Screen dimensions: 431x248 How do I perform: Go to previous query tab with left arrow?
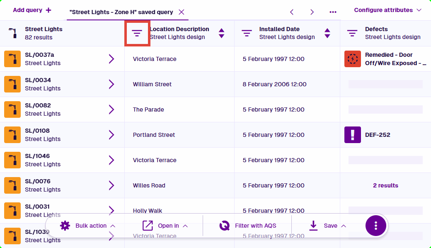[x=292, y=12]
